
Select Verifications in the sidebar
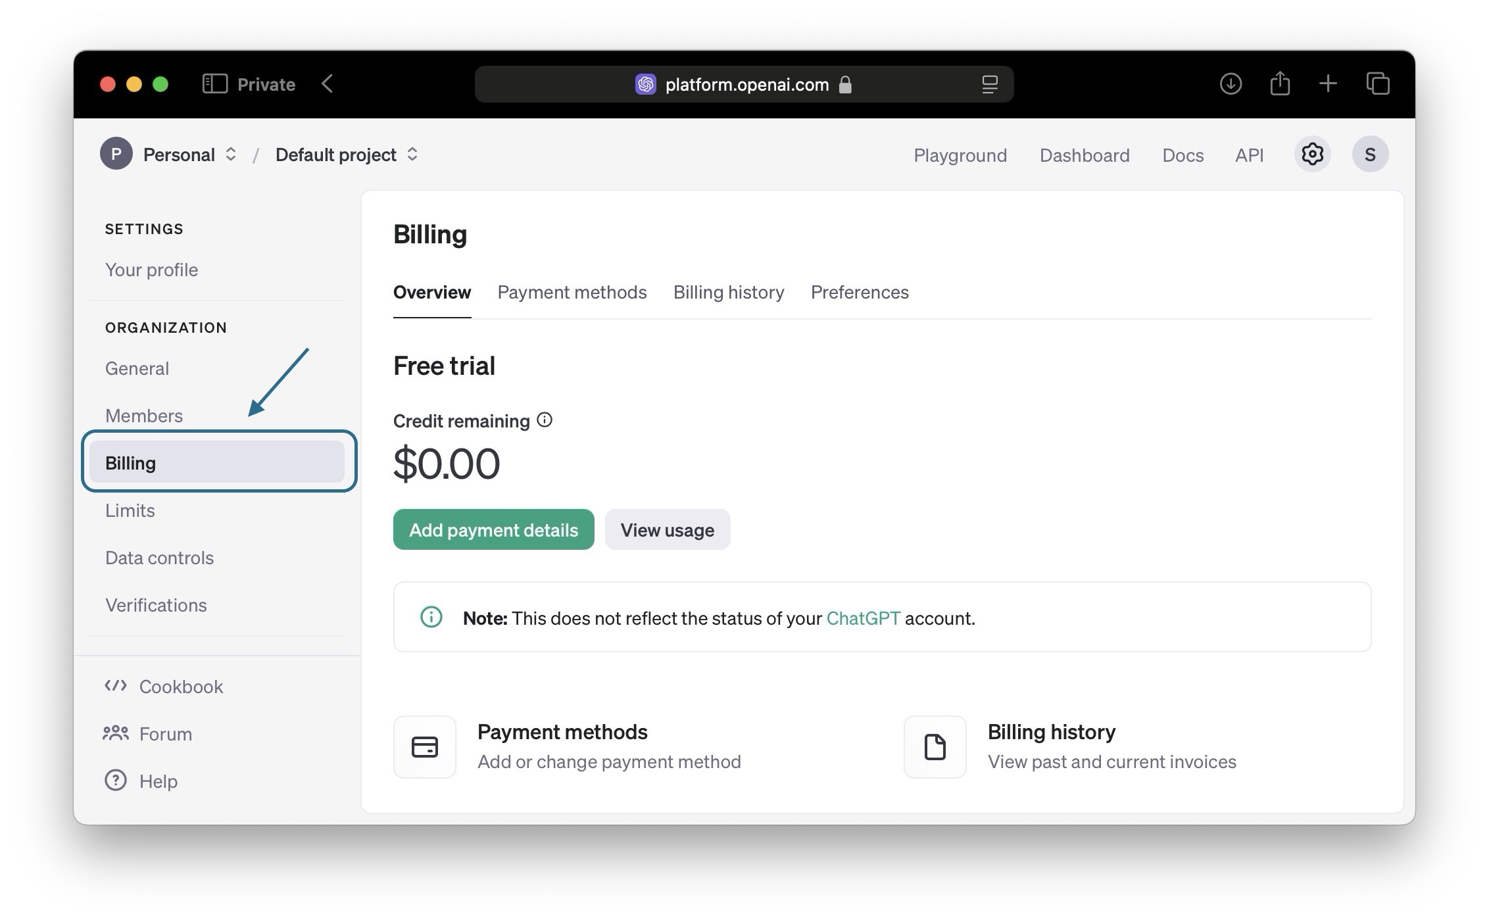pyautogui.click(x=156, y=605)
